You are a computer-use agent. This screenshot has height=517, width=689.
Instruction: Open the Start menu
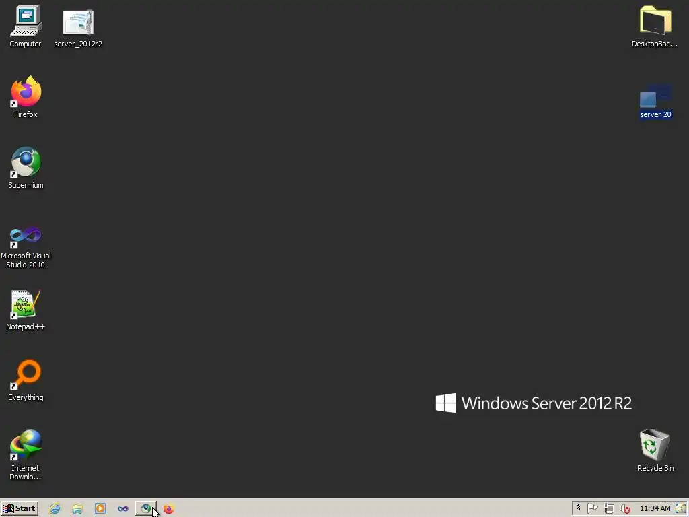20,508
